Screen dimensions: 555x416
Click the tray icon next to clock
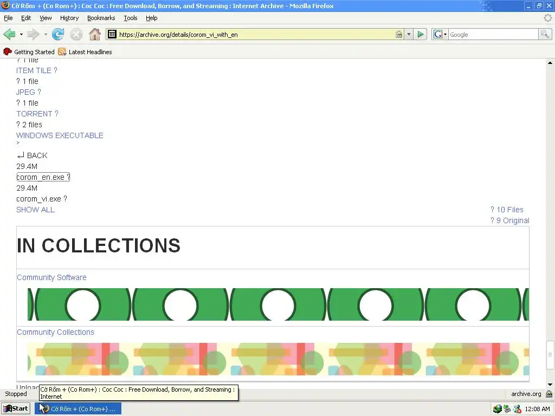(x=517, y=409)
